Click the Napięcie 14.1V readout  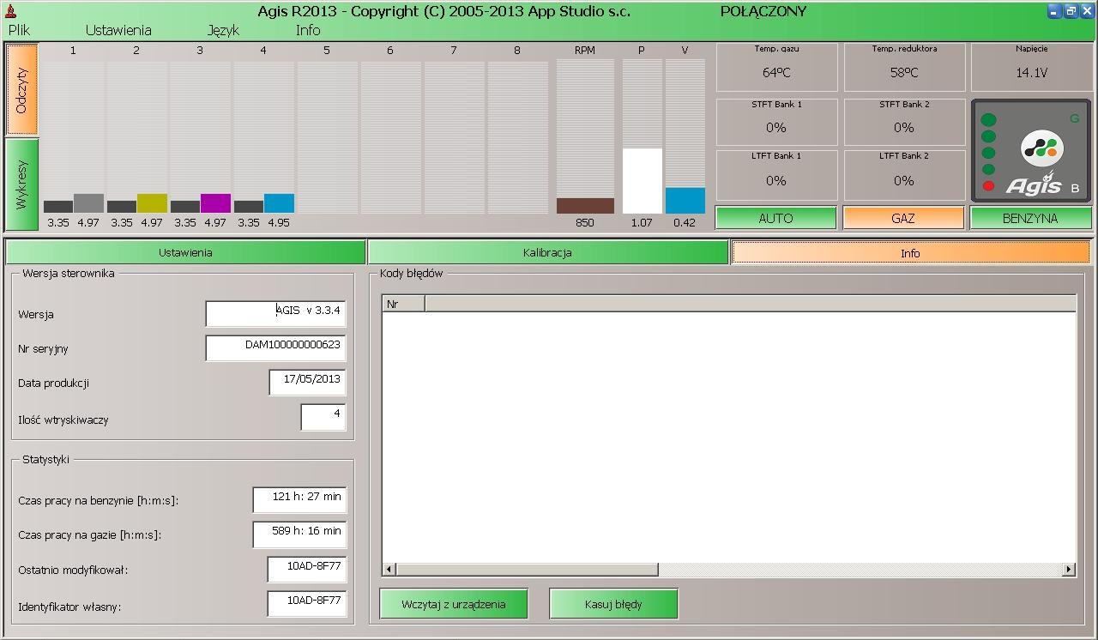(1031, 68)
